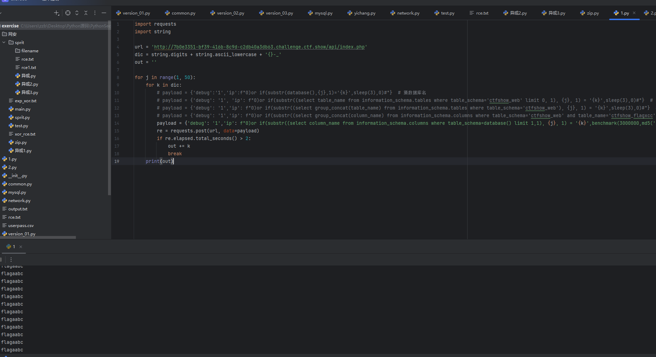Image resolution: width=656 pixels, height=357 pixels.
Task: Click the Project panel horizontal scrollbar
Action: (x=38, y=237)
